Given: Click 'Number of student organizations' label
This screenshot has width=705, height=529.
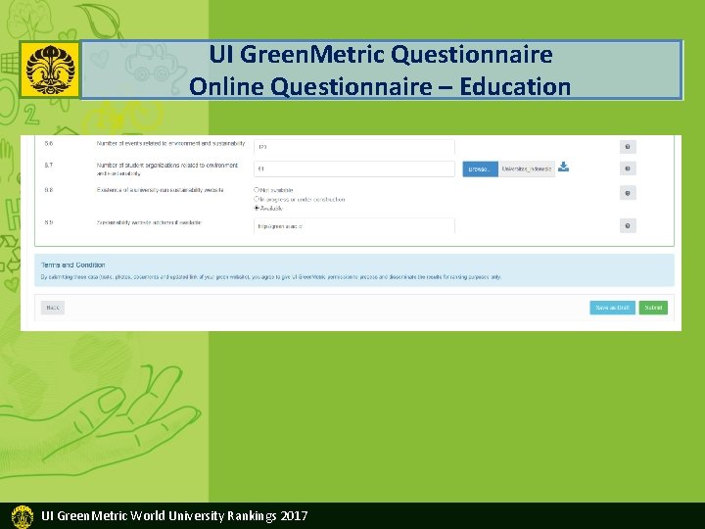Looking at the screenshot, I should click(x=167, y=169).
